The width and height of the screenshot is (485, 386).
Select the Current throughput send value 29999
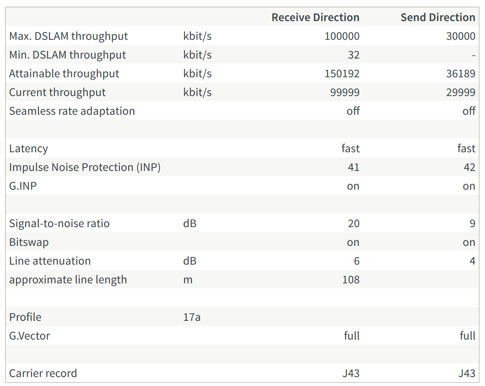pos(461,92)
